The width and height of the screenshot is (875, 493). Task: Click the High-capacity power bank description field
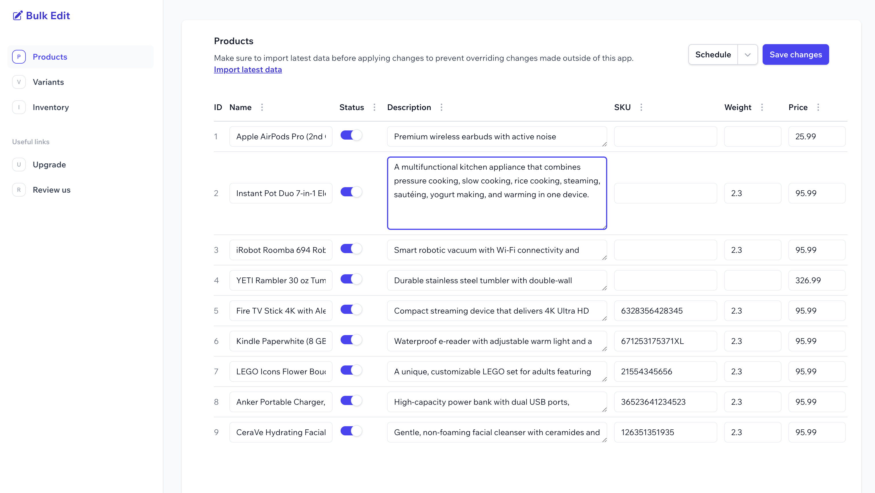click(x=497, y=402)
